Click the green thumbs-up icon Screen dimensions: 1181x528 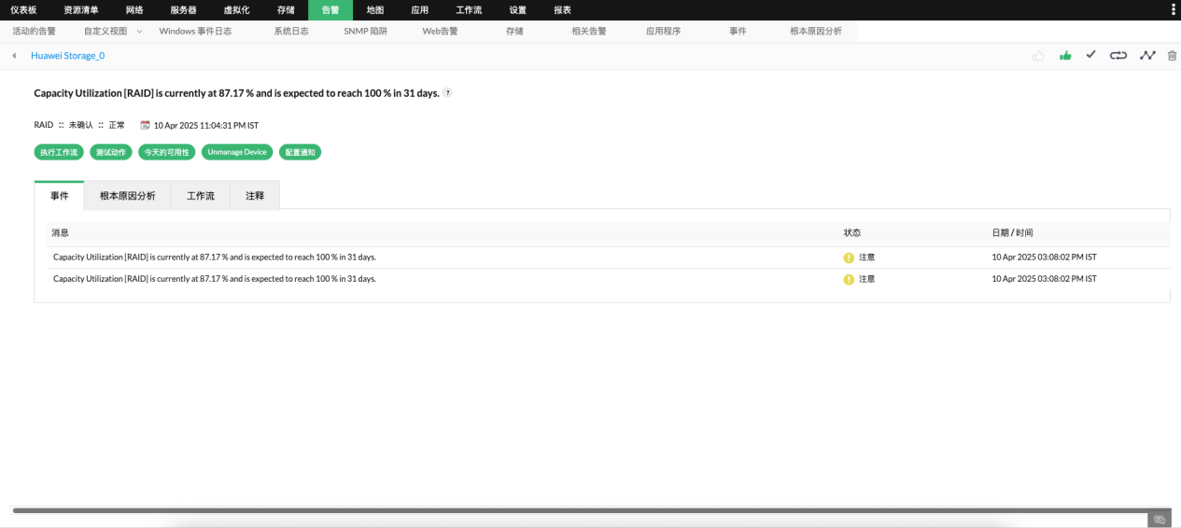pyautogui.click(x=1065, y=56)
